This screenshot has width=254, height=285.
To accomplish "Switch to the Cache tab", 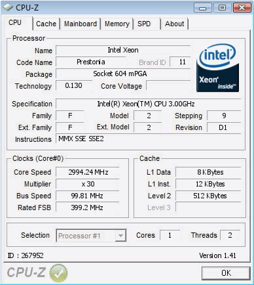I will [x=46, y=24].
